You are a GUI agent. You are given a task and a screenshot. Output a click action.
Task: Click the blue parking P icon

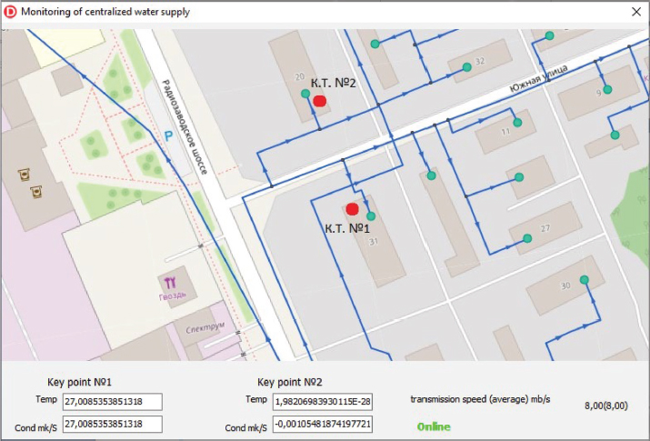click(166, 135)
